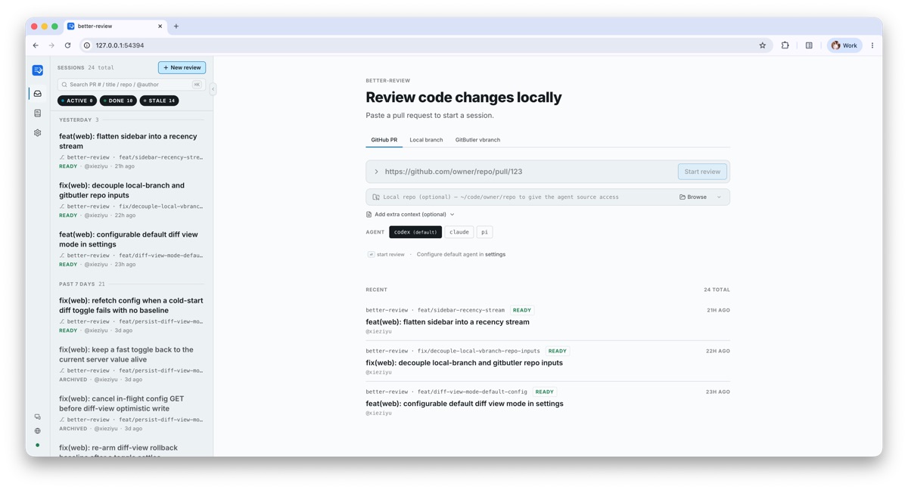Open the document notes icon in left rail
Screen dimensions: 908x490
38,113
